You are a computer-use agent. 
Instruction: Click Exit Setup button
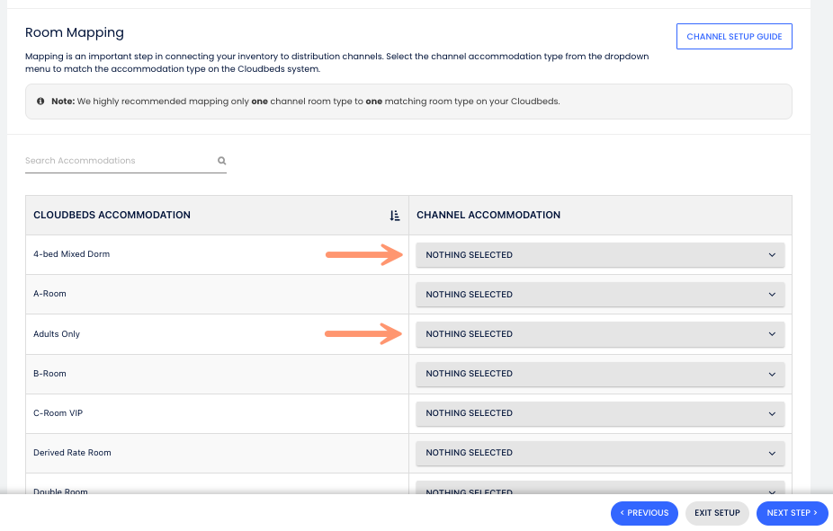[717, 513]
